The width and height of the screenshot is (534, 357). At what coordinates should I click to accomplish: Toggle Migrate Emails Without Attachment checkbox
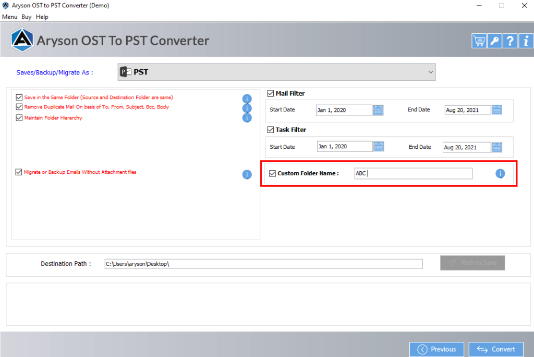pos(19,172)
